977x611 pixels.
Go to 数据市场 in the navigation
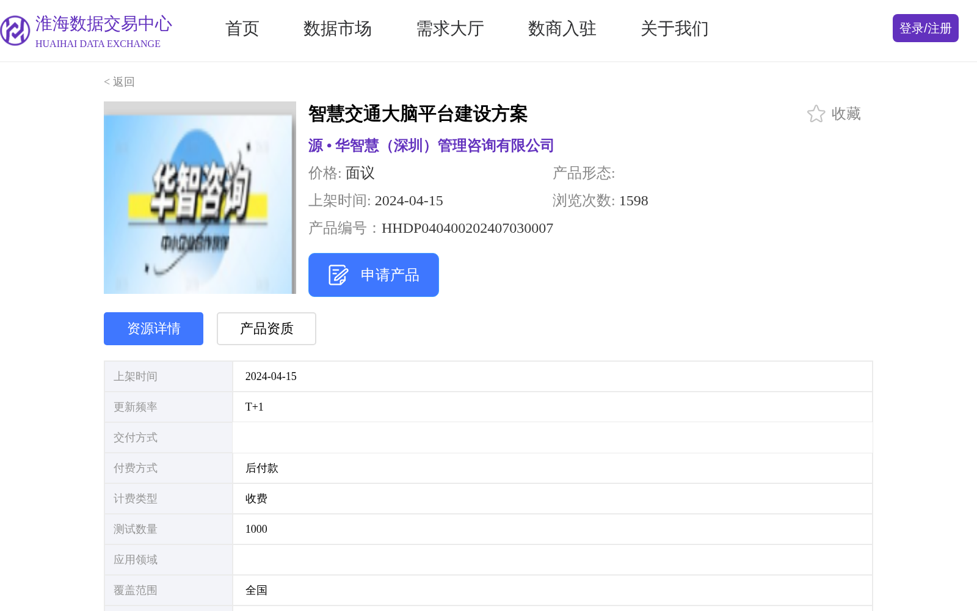(x=338, y=29)
